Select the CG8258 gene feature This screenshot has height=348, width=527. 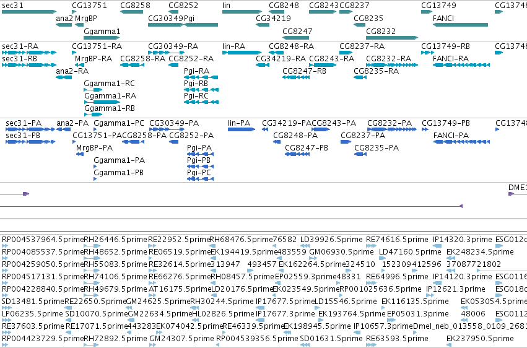[131, 12]
